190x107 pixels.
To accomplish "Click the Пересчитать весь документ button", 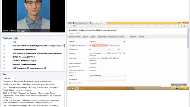I will click(116, 37).
